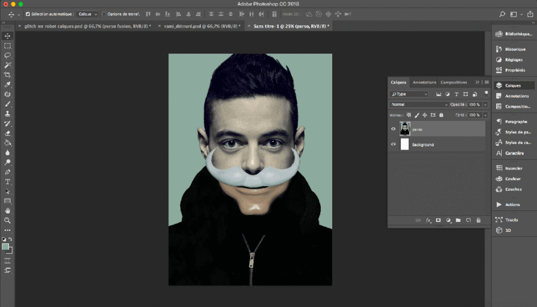Viewport: 537px width, 307px height.
Task: Open the Calque auto-select dropdown
Action: pyautogui.click(x=88, y=14)
